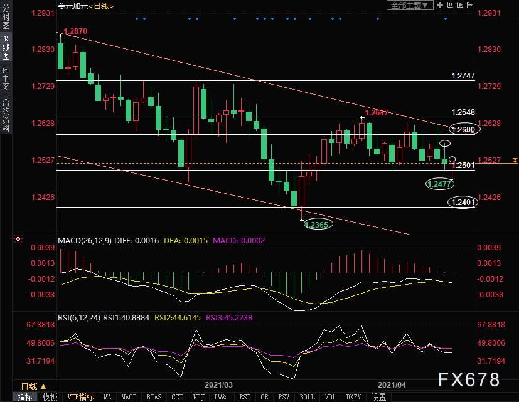
Task: Apply the BIAS indicator
Action: pos(154,397)
